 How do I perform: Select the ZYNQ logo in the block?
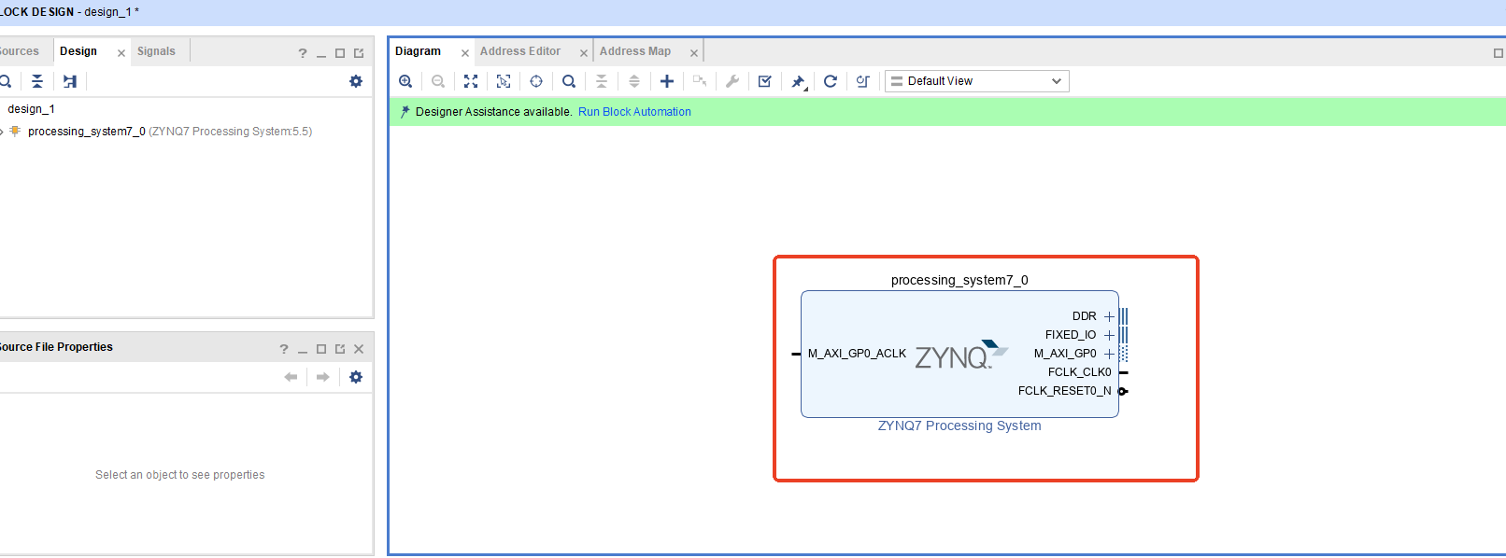[x=961, y=355]
